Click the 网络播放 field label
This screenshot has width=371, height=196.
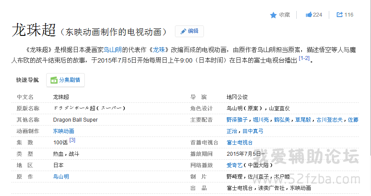[201, 165]
